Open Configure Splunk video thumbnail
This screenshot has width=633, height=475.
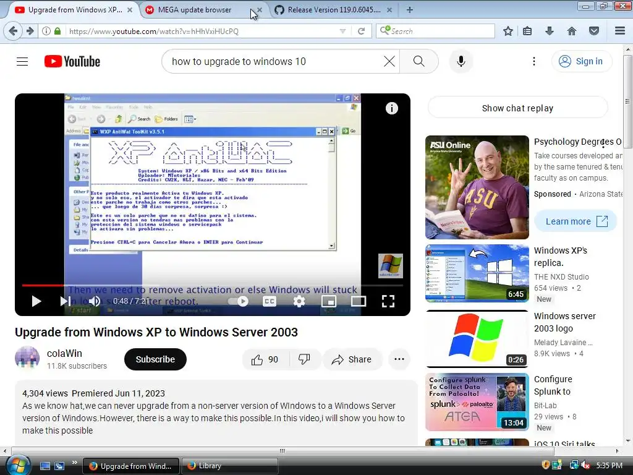(x=477, y=402)
